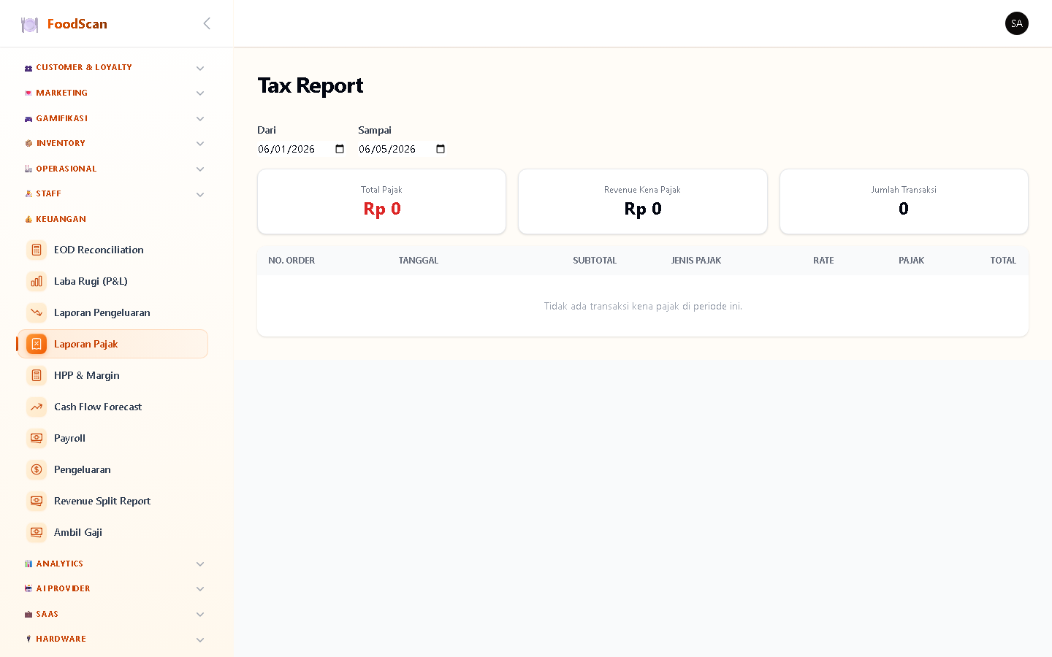Expand the Hardware section
This screenshot has height=657, width=1052.
113,639
